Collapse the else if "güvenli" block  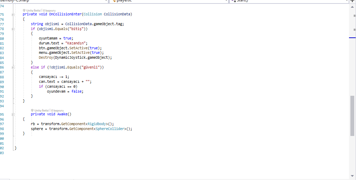pos(13,67)
